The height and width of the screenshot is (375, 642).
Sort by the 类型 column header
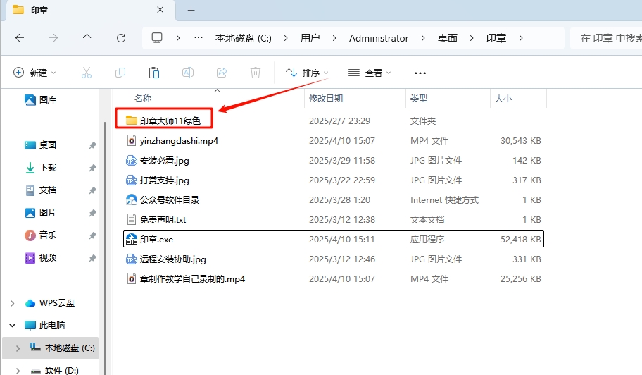click(418, 99)
